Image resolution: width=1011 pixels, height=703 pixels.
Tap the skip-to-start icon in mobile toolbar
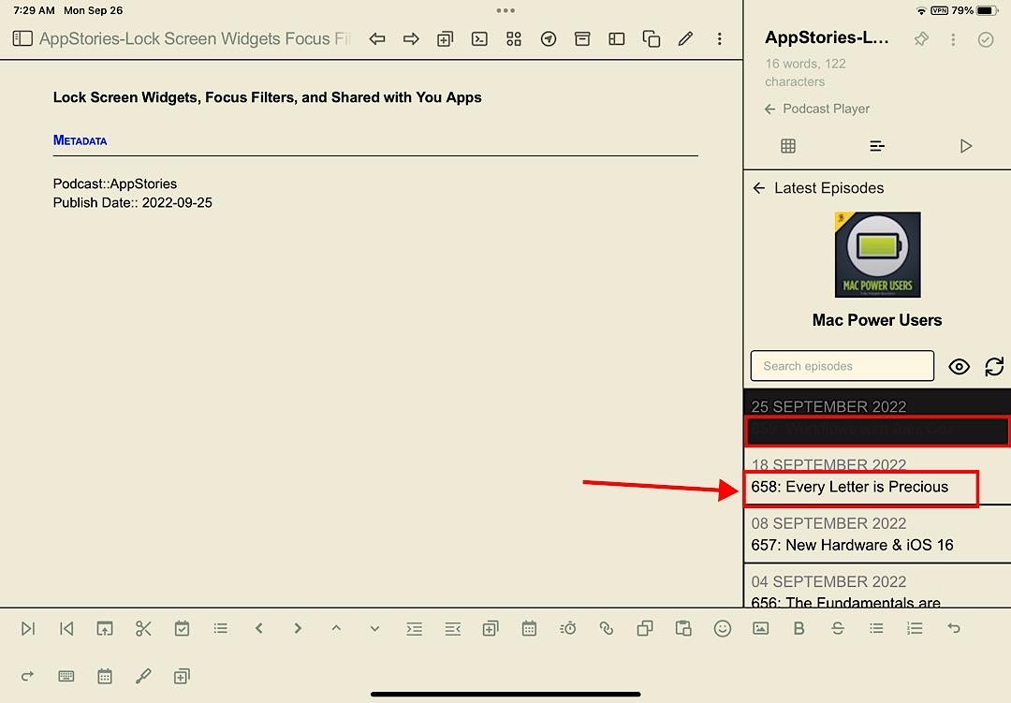[66, 628]
